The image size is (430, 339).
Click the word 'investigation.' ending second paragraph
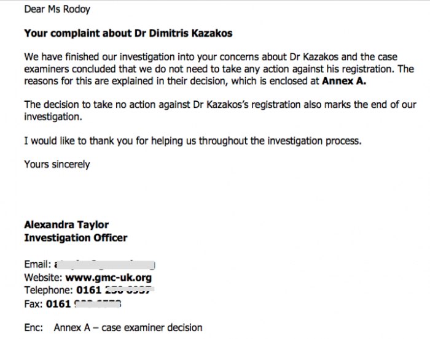click(x=53, y=117)
